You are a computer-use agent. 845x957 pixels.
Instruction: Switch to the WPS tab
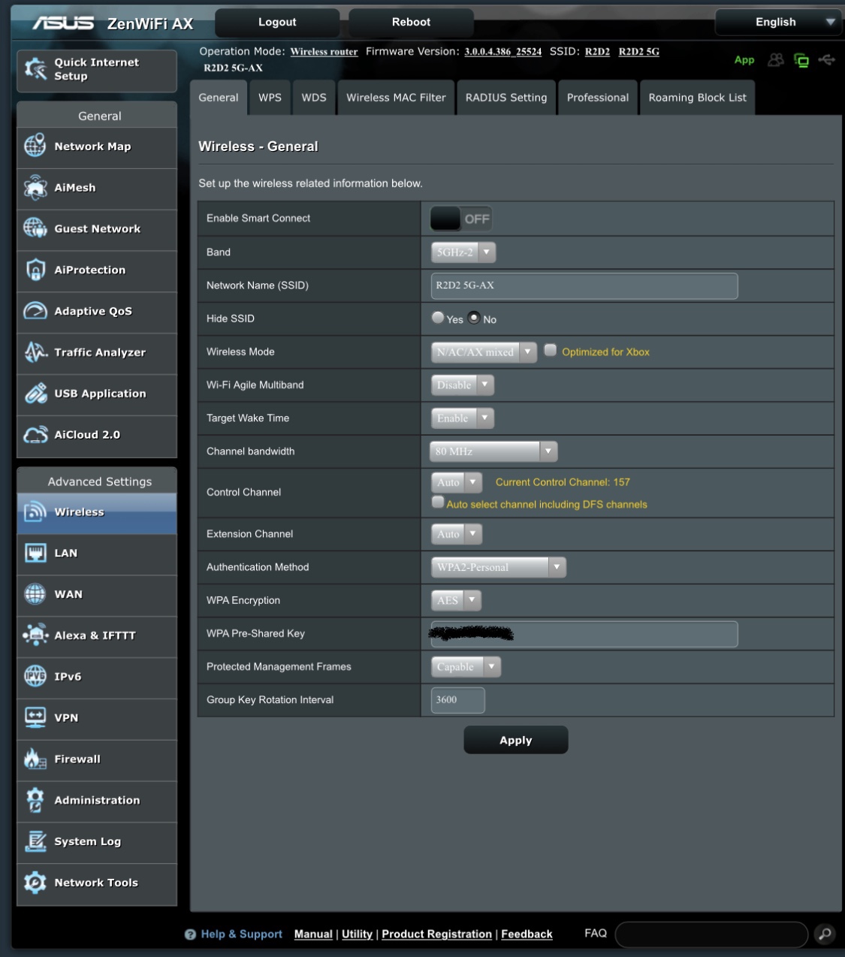click(270, 98)
